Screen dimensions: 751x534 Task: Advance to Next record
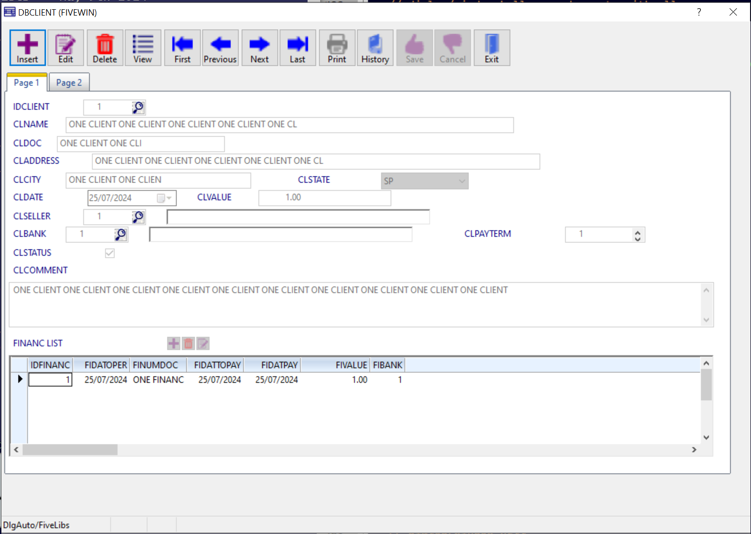(x=259, y=48)
